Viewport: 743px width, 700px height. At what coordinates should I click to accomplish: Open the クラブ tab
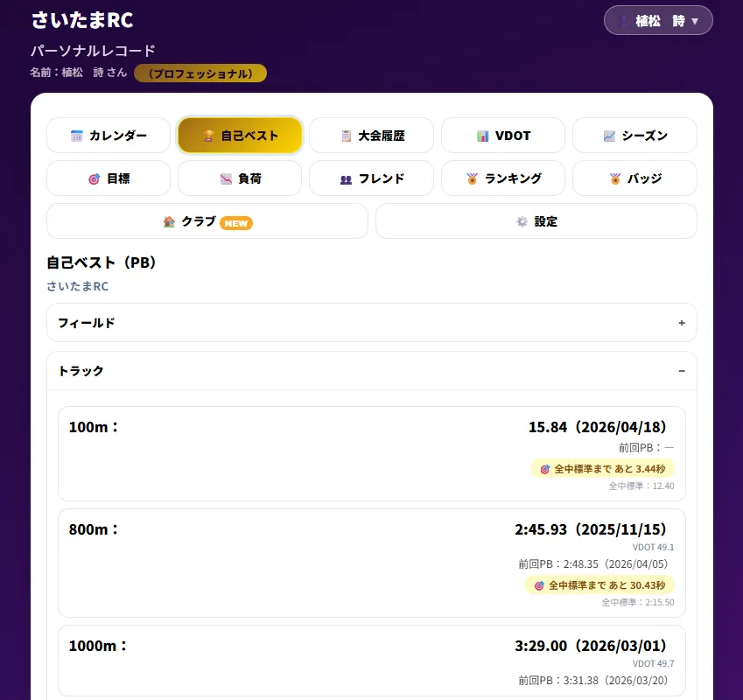[207, 221]
